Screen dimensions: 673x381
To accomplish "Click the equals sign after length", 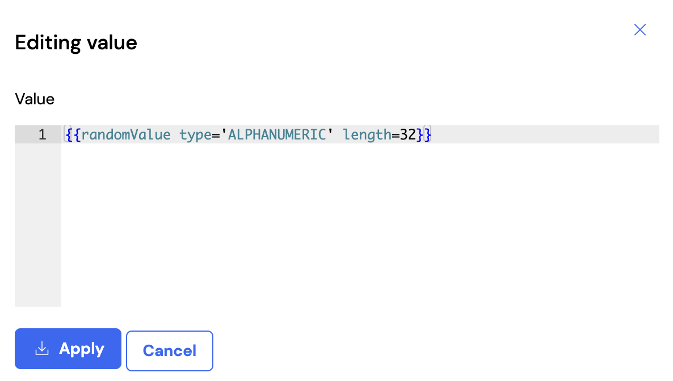I will pos(396,135).
